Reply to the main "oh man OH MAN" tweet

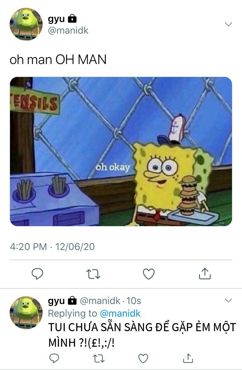pyautogui.click(x=37, y=274)
